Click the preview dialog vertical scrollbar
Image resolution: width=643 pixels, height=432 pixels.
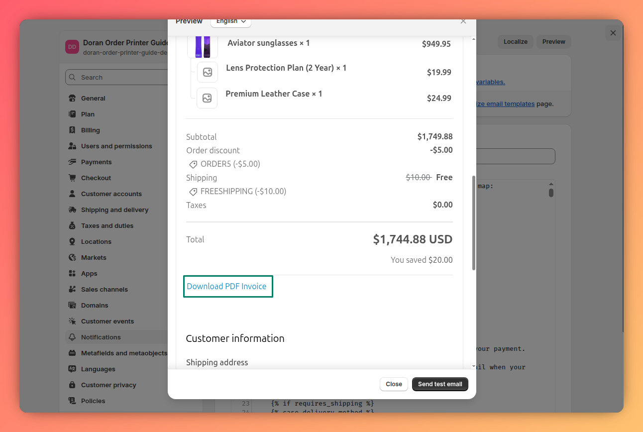click(473, 222)
